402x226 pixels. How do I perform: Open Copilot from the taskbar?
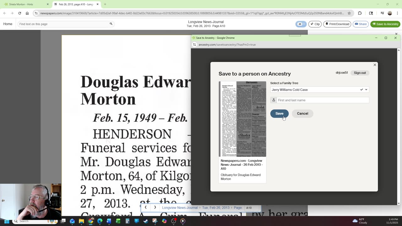(164, 221)
